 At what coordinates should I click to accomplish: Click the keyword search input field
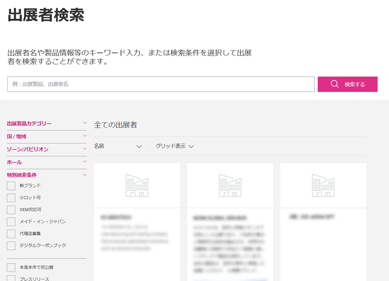pyautogui.click(x=160, y=84)
